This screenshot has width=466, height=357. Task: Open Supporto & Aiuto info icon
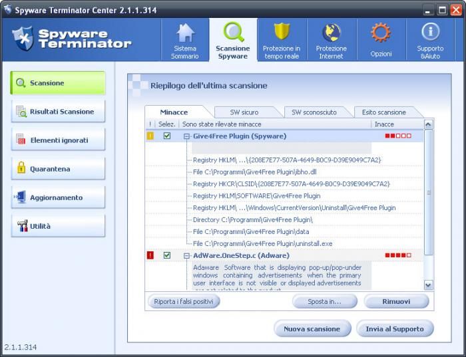(430, 33)
